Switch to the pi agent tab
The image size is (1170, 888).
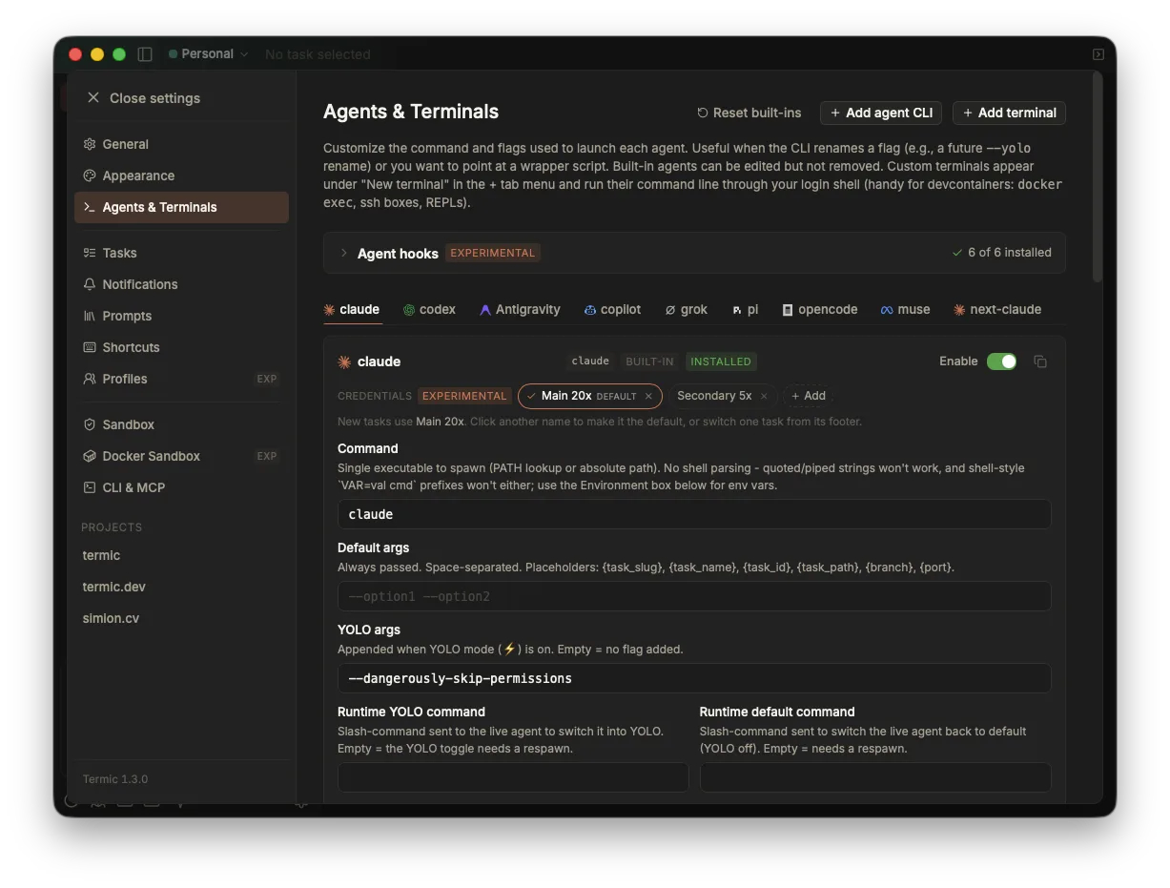(x=745, y=309)
